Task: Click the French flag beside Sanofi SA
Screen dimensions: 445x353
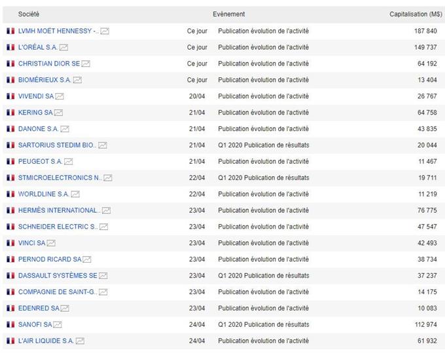Action: point(10,324)
